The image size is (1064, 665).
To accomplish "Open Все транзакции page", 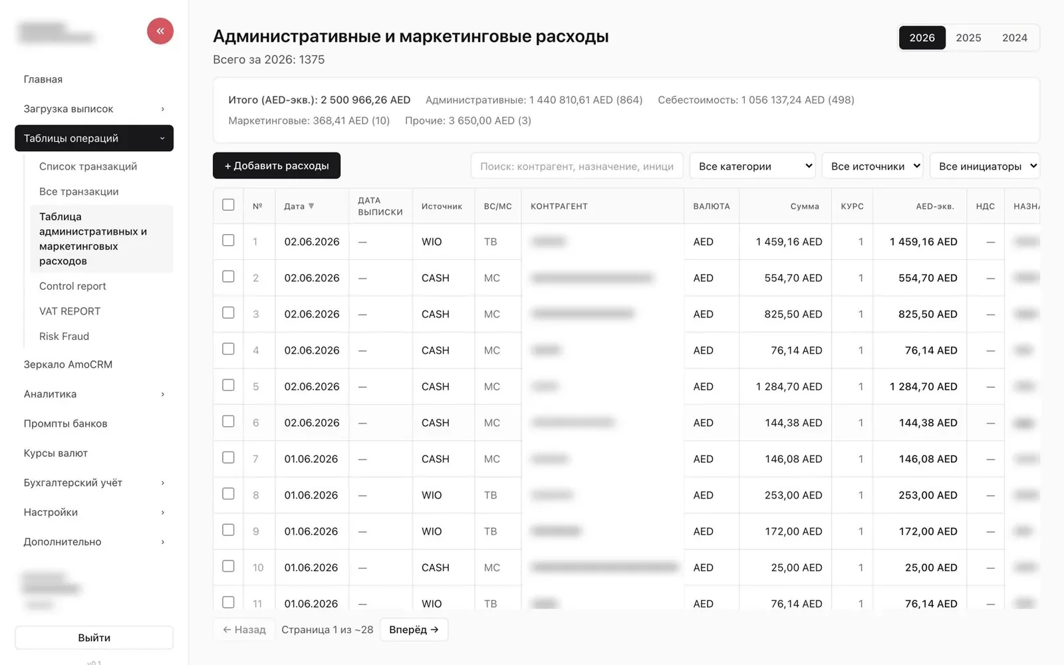I will click(x=102, y=192).
